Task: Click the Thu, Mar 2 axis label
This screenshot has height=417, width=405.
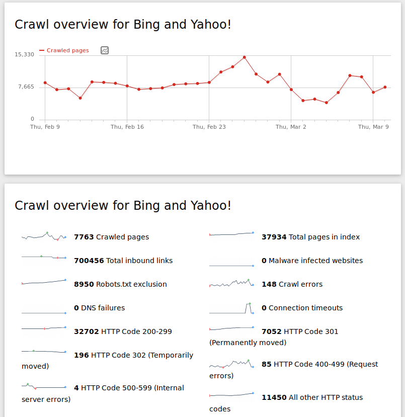Action: click(291, 127)
